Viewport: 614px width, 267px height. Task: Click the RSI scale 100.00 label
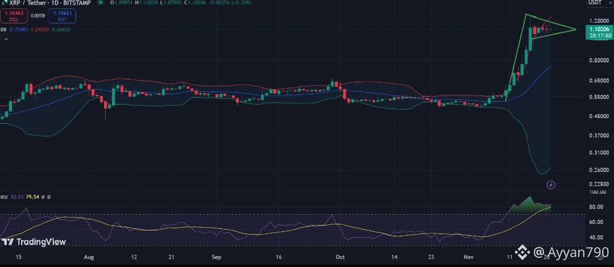tap(599, 192)
